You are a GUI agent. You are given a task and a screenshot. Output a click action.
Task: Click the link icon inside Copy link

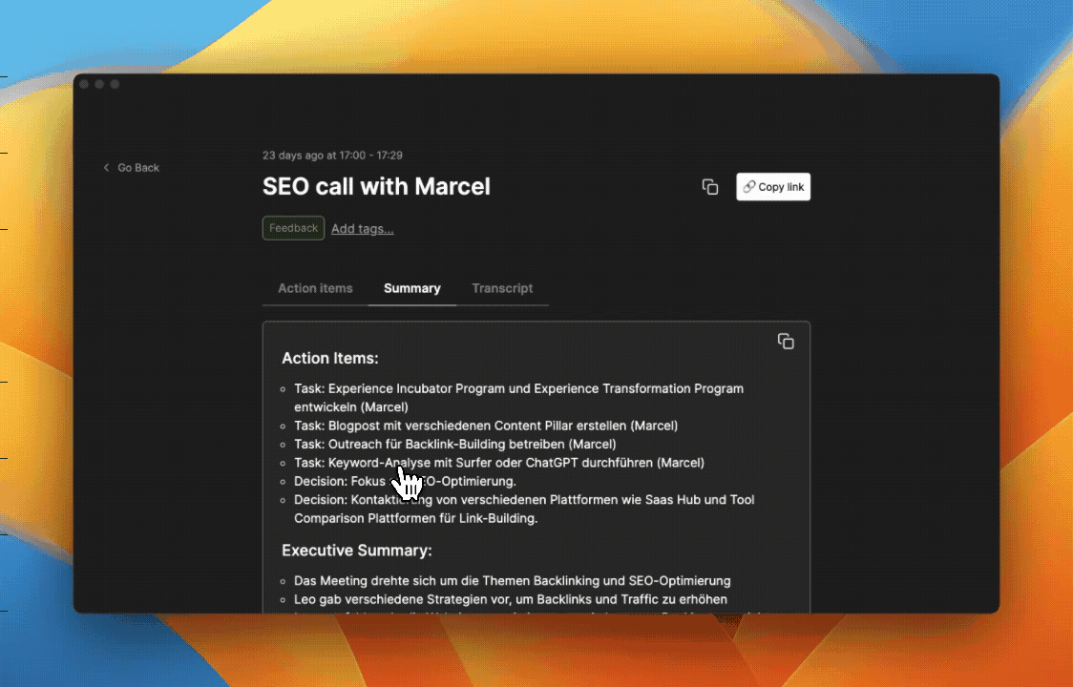(749, 186)
